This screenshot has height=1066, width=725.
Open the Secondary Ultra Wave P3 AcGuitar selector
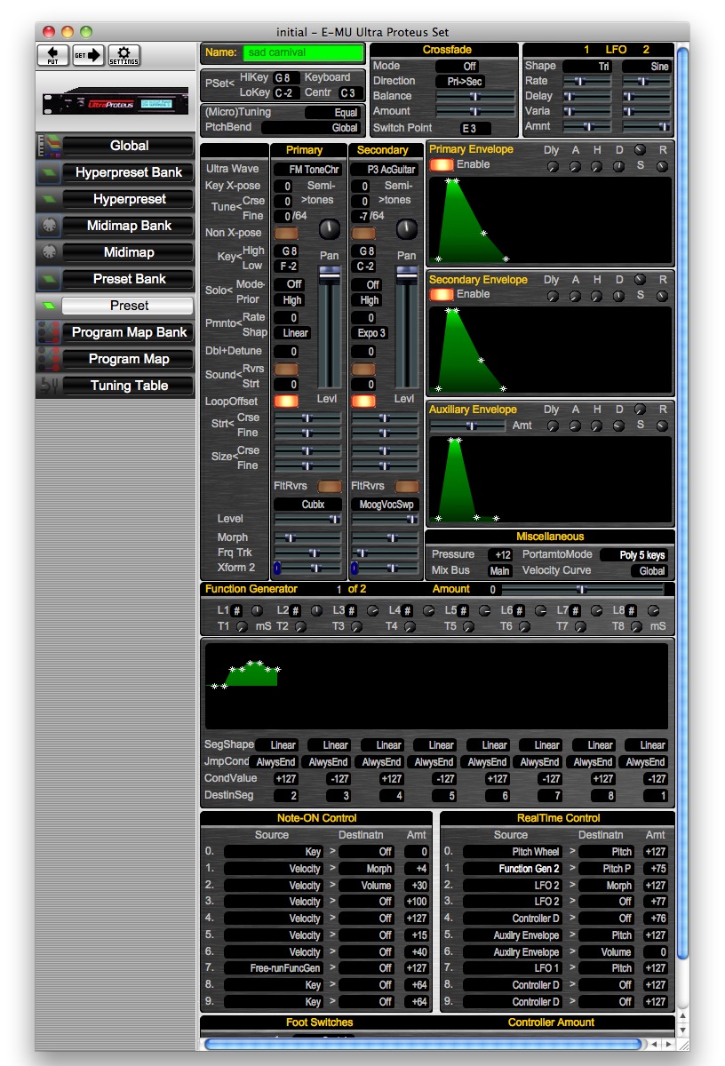(385, 169)
